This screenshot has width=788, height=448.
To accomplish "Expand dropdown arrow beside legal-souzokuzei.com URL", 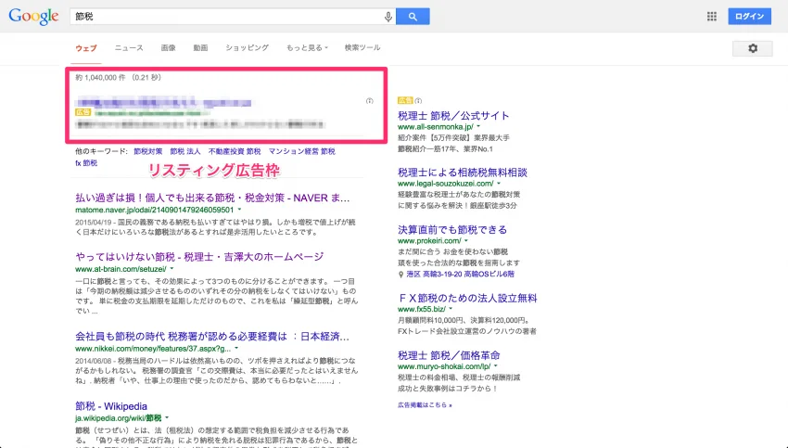I will tap(499, 184).
